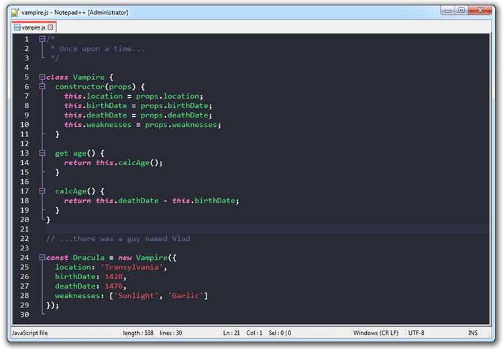
Task: Click the number 1476 on line 27
Action: pyautogui.click(x=113, y=286)
